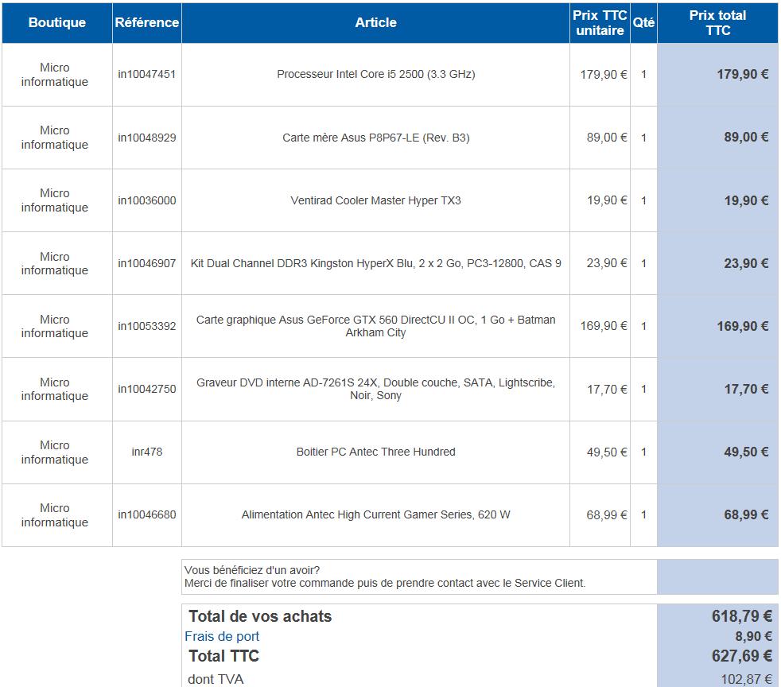Click the Boitier PC Antec Three Hundred article
Screen dimensions: 781x687
pos(375,452)
